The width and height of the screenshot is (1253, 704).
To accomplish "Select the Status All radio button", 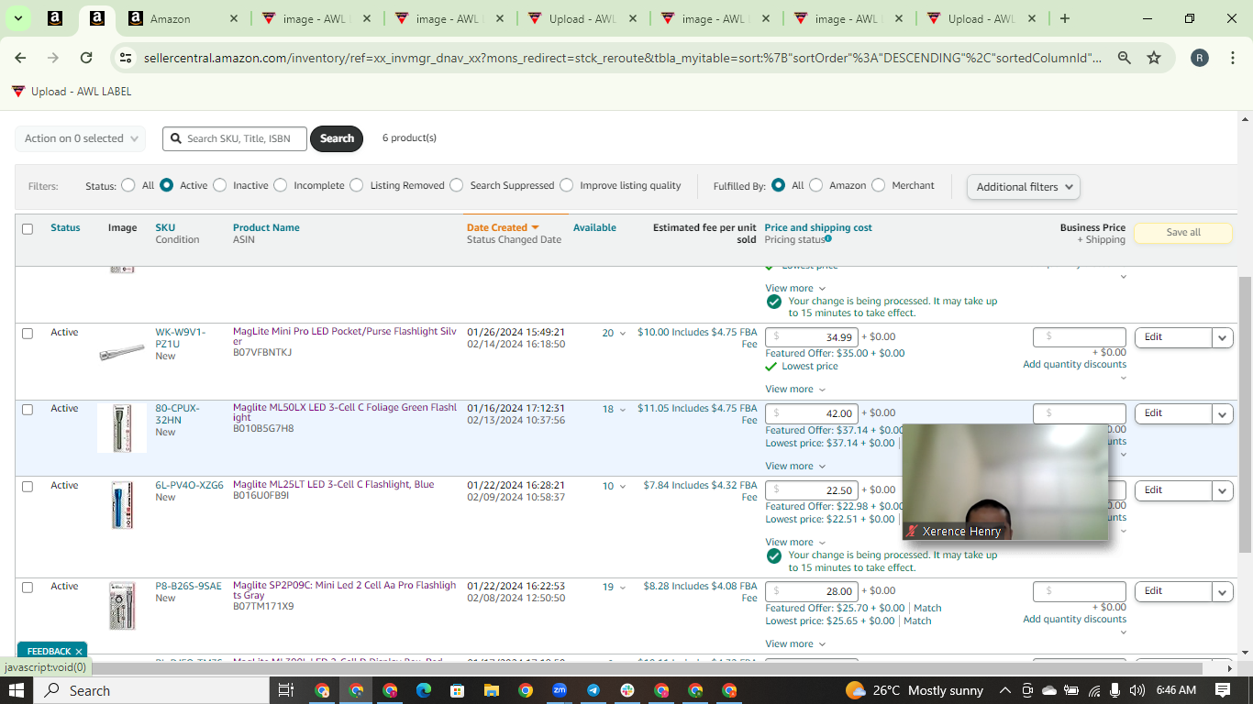I will point(128,185).
